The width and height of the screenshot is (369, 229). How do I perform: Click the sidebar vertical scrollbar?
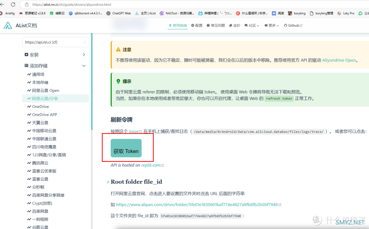click(x=92, y=82)
